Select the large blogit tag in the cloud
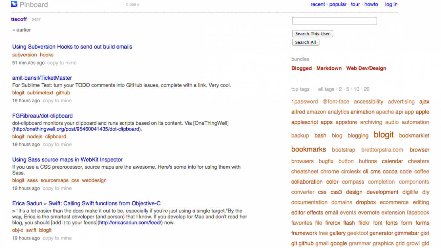Image resolution: width=441 pixels, height=248 pixels. 384,134
